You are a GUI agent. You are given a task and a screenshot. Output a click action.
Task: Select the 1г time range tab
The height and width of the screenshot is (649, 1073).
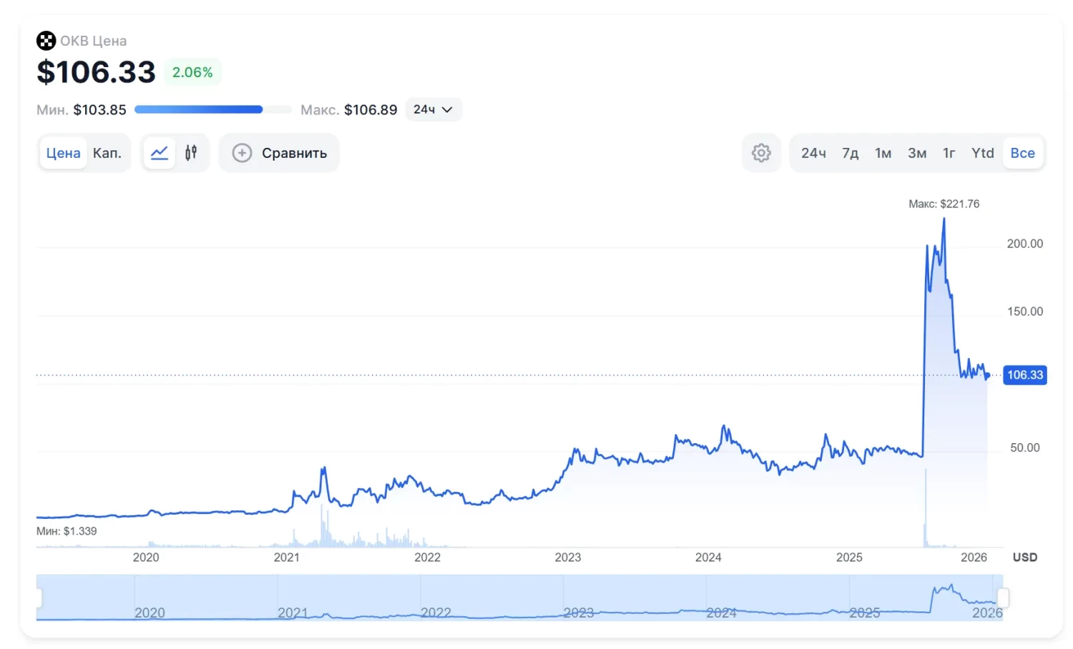click(949, 153)
